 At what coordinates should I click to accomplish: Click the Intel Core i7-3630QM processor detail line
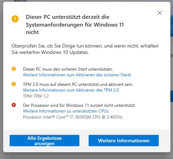tap(73, 117)
